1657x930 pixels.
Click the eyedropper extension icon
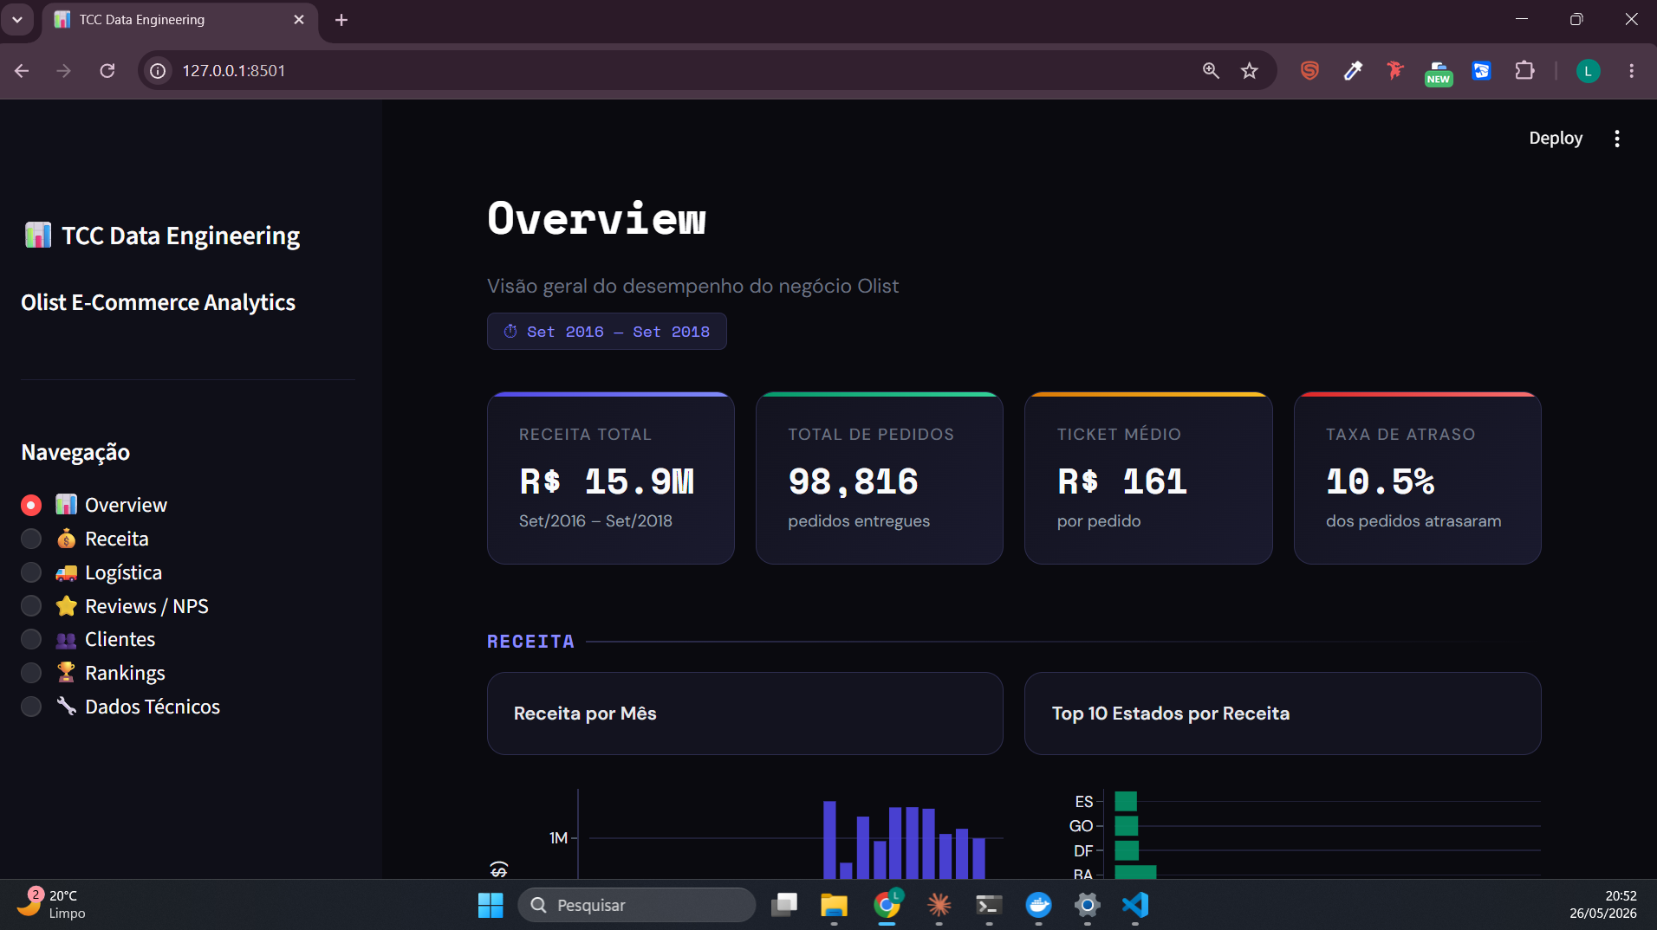point(1353,70)
